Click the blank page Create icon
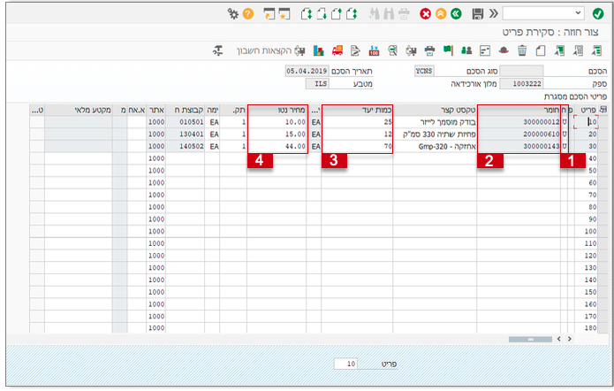The width and height of the screenshot is (614, 391). tap(541, 50)
